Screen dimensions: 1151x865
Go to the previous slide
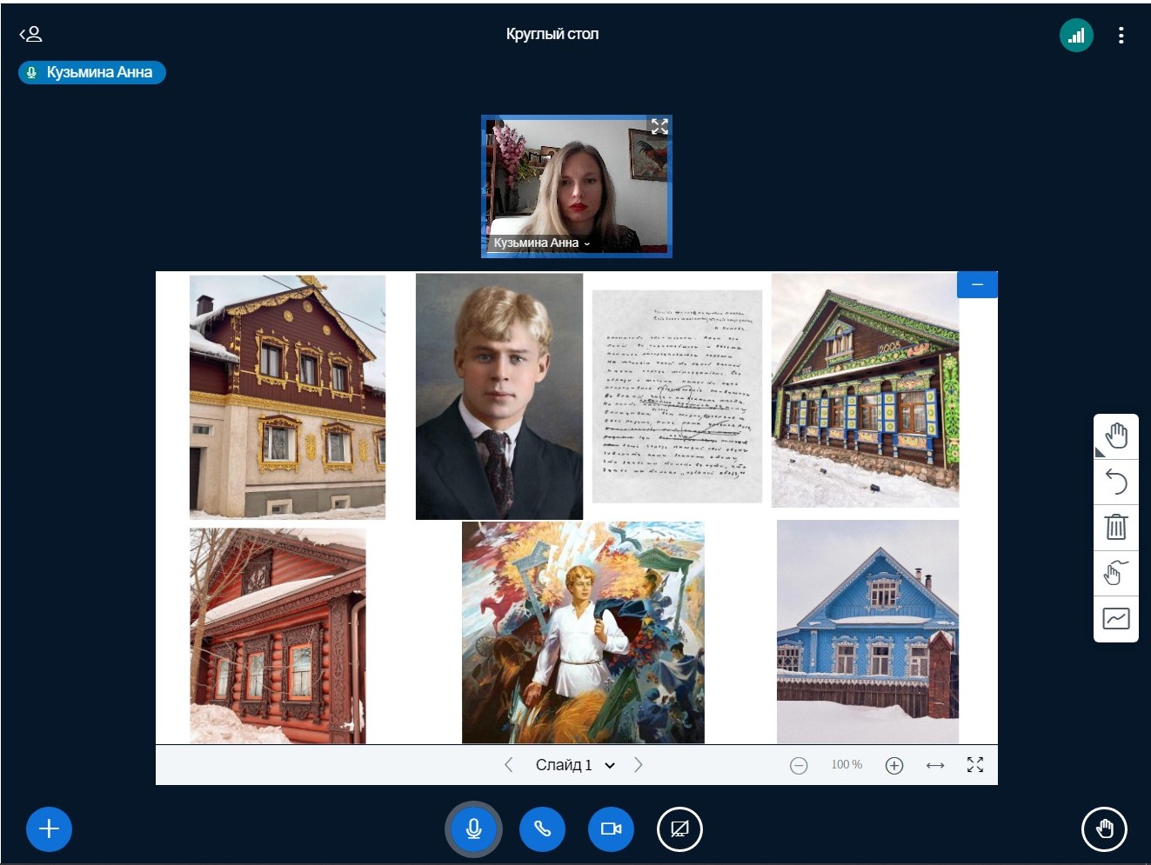(x=509, y=765)
